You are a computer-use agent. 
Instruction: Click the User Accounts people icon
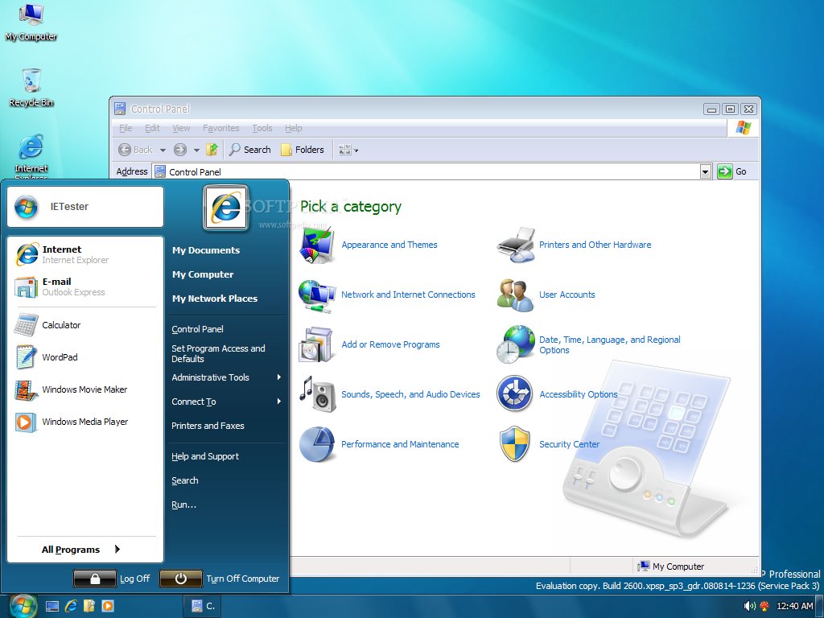pos(515,295)
